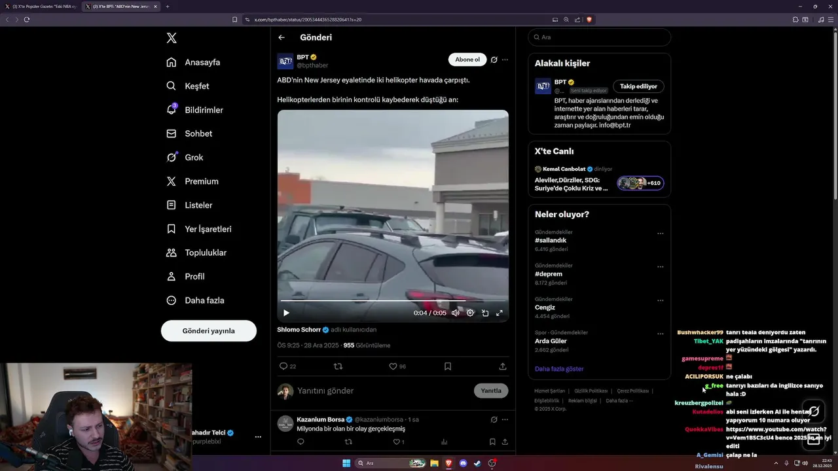Share the Kazanium Borsa comment

[x=505, y=442]
